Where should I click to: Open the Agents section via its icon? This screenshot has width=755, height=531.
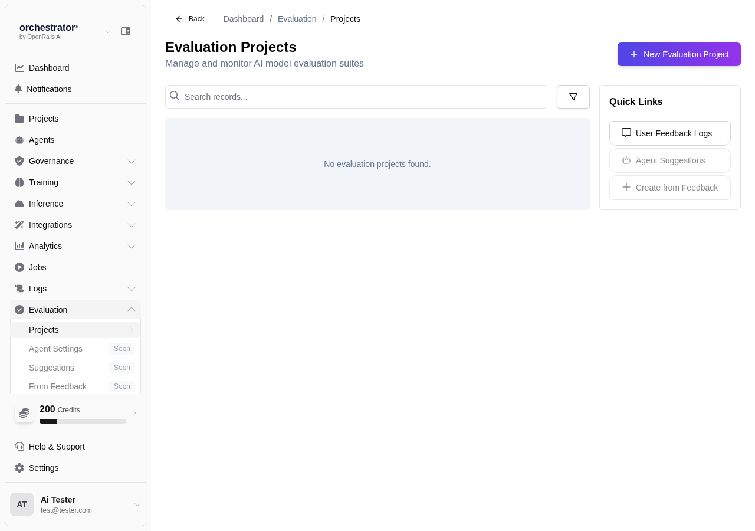(19, 140)
